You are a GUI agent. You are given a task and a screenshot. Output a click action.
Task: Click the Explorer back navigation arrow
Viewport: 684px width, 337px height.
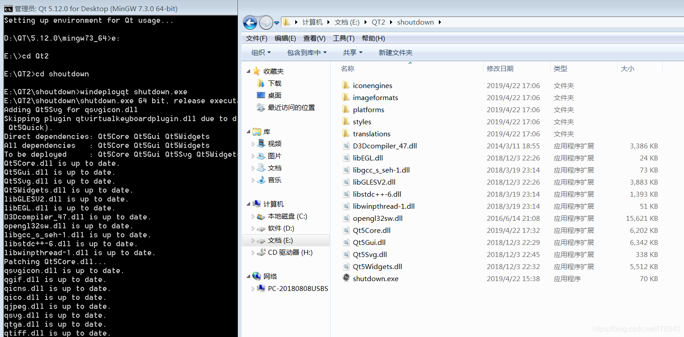tap(250, 22)
